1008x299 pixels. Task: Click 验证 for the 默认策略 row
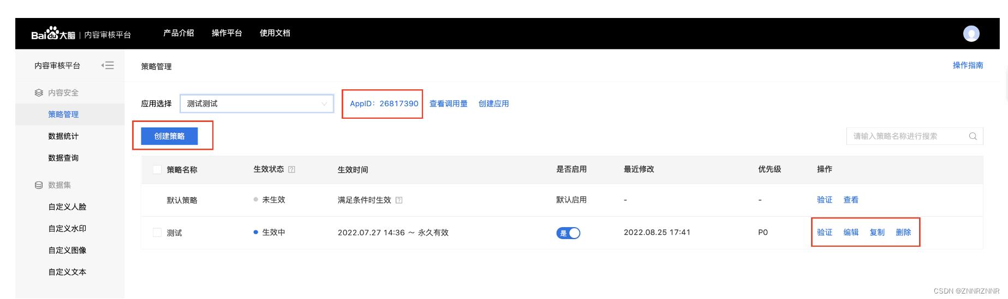pyautogui.click(x=825, y=200)
